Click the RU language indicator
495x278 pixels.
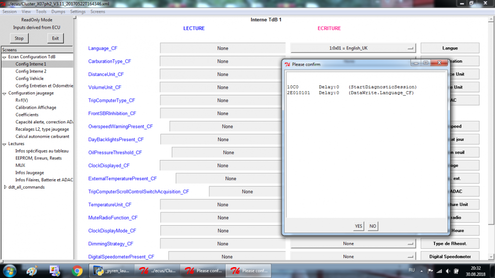tap(412, 270)
